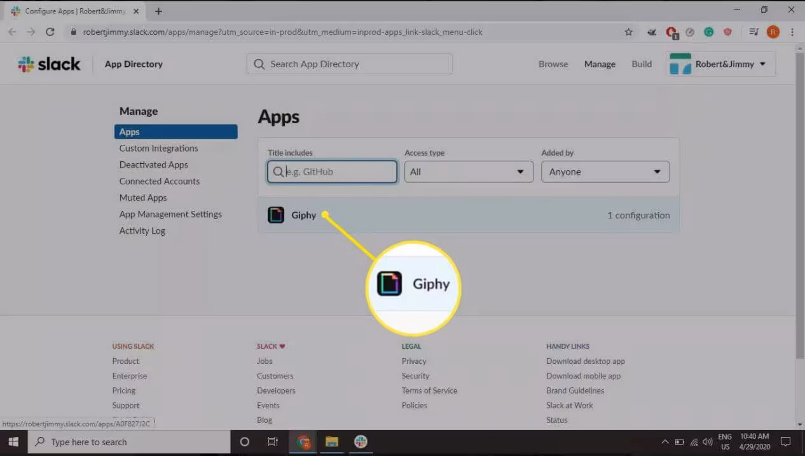Open the Privacy footer link

(414, 361)
